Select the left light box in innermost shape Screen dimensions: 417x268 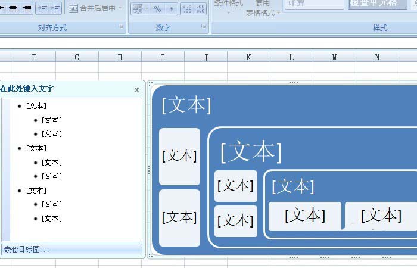305,216
